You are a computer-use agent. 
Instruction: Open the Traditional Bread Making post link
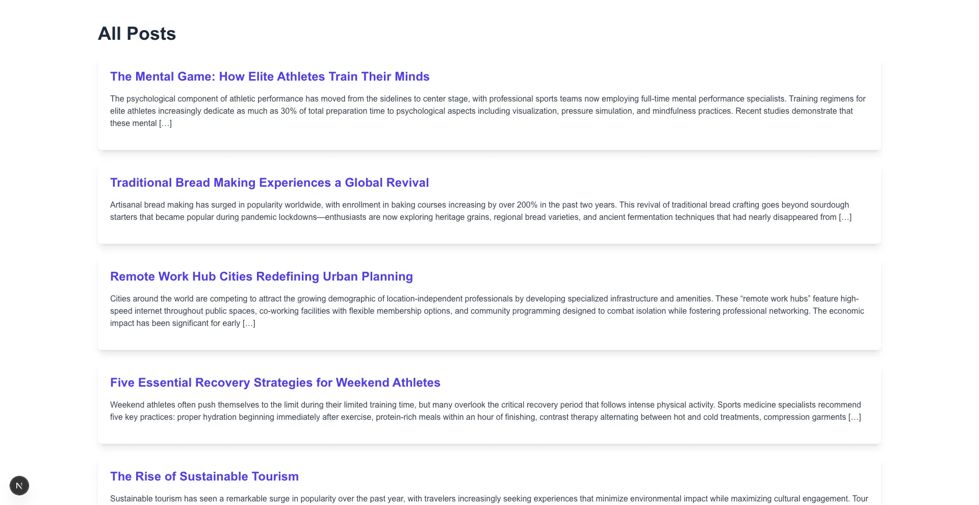tap(269, 183)
